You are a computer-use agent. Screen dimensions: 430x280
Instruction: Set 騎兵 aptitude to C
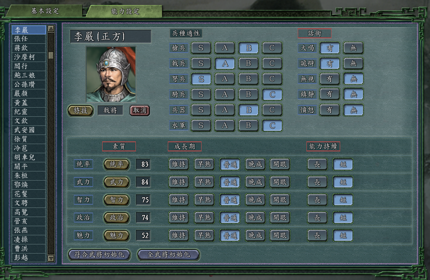pos(272,94)
